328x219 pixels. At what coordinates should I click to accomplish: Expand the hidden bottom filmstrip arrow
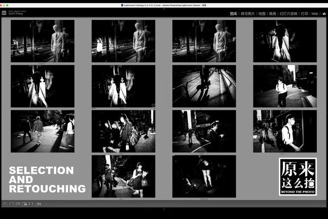[164, 209]
